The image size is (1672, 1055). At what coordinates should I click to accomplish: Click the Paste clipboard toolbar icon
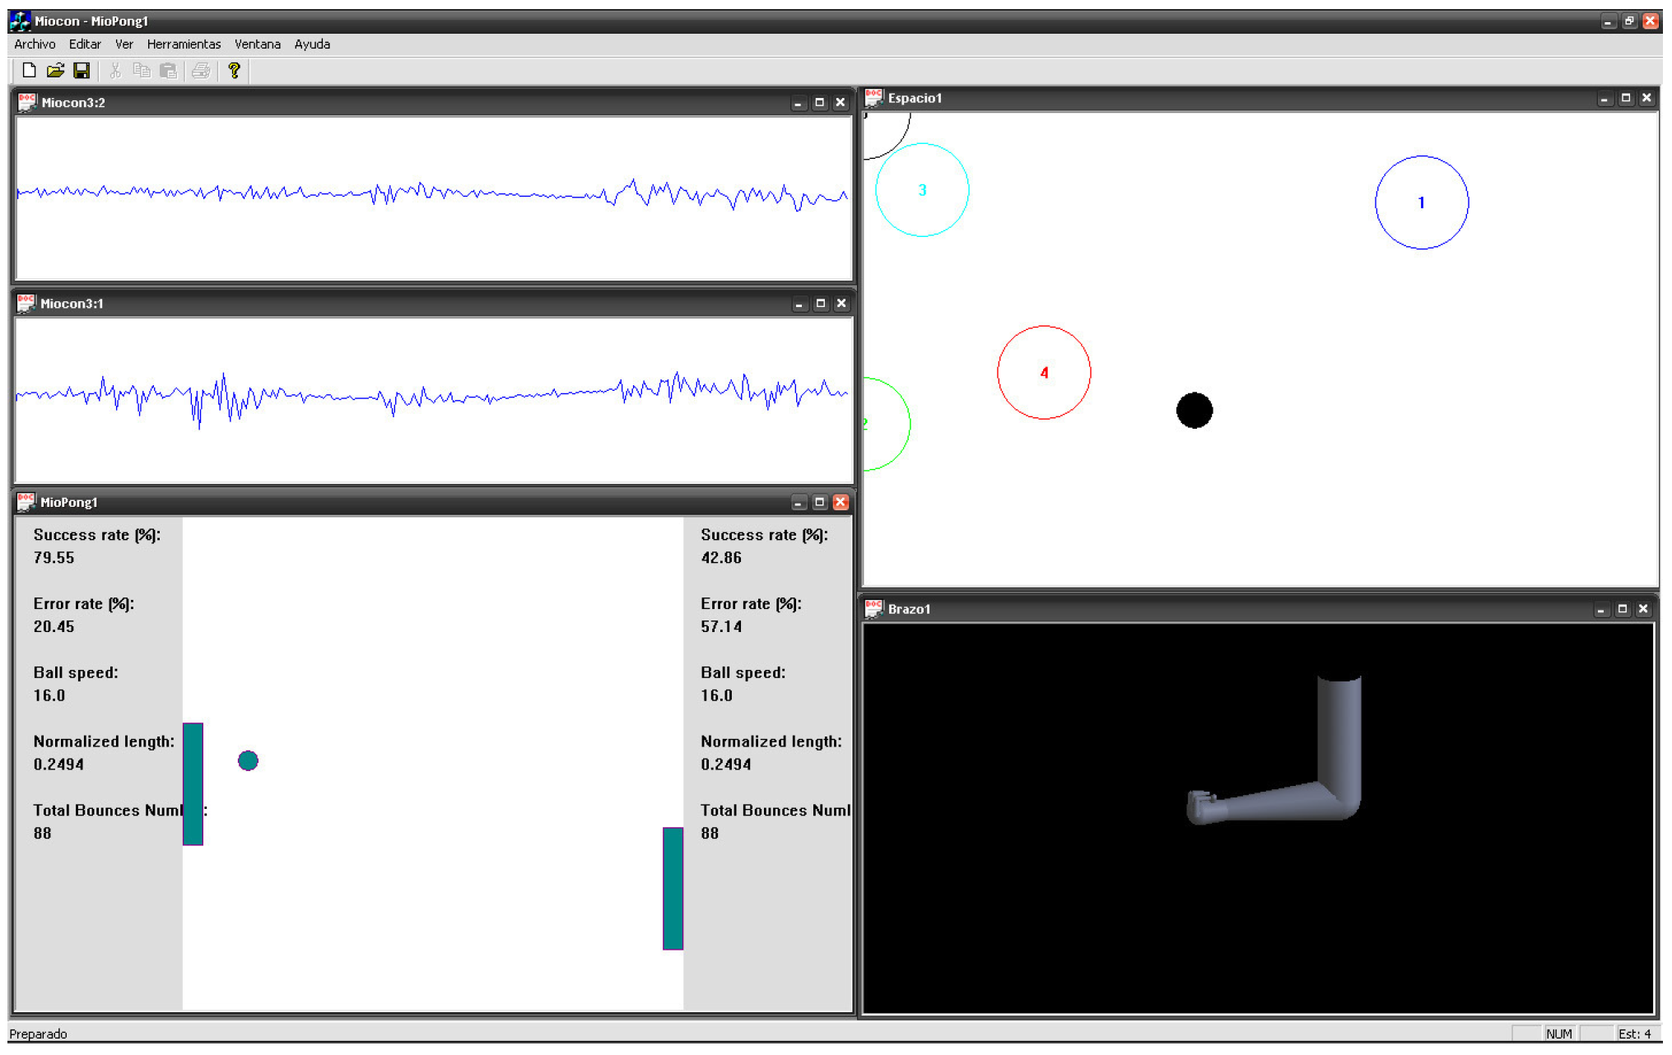tap(168, 71)
